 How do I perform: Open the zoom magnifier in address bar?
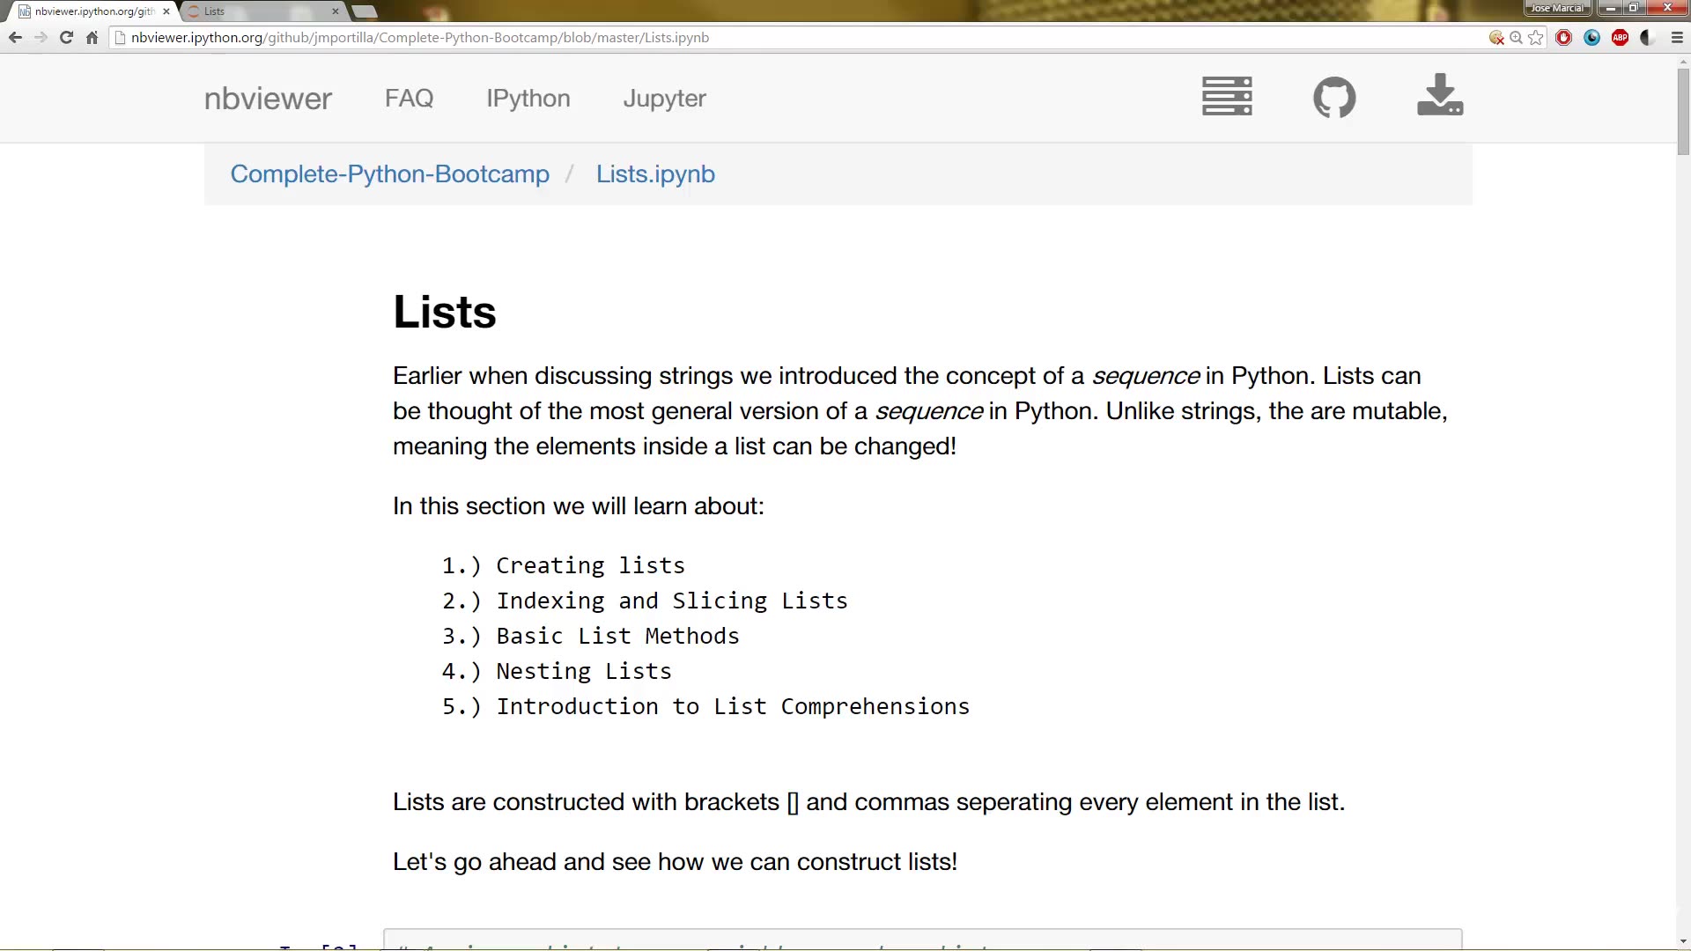click(1516, 38)
